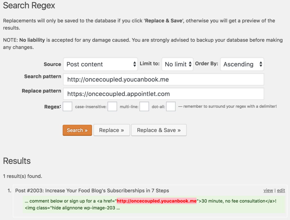Enable the Regex checkbox
Image resolution: width=290 pixels, height=220 pixels.
67,106
